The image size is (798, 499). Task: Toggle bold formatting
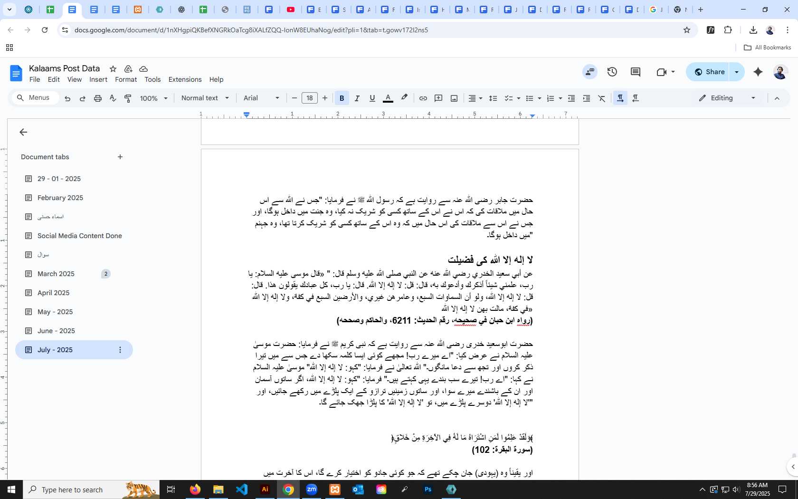[342, 98]
